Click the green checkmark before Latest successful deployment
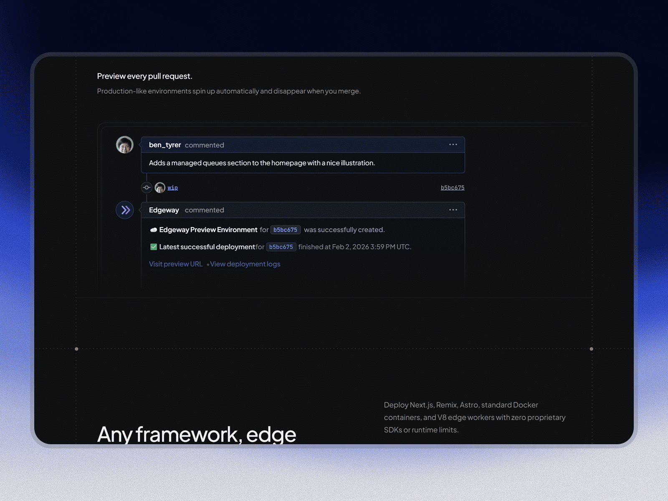The image size is (668, 501). 154,247
